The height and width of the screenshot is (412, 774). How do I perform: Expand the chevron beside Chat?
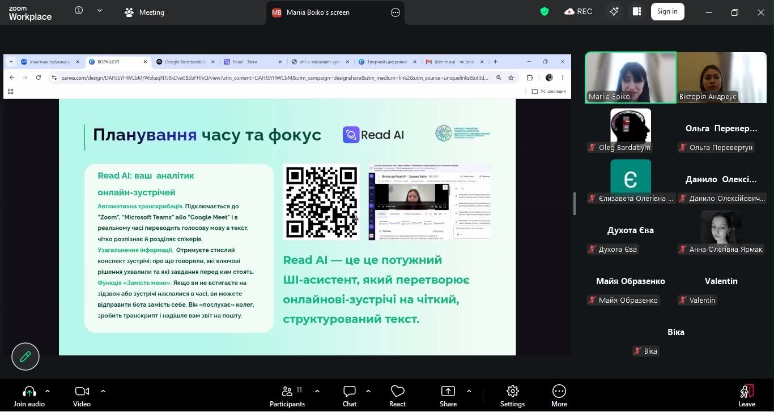coord(368,391)
